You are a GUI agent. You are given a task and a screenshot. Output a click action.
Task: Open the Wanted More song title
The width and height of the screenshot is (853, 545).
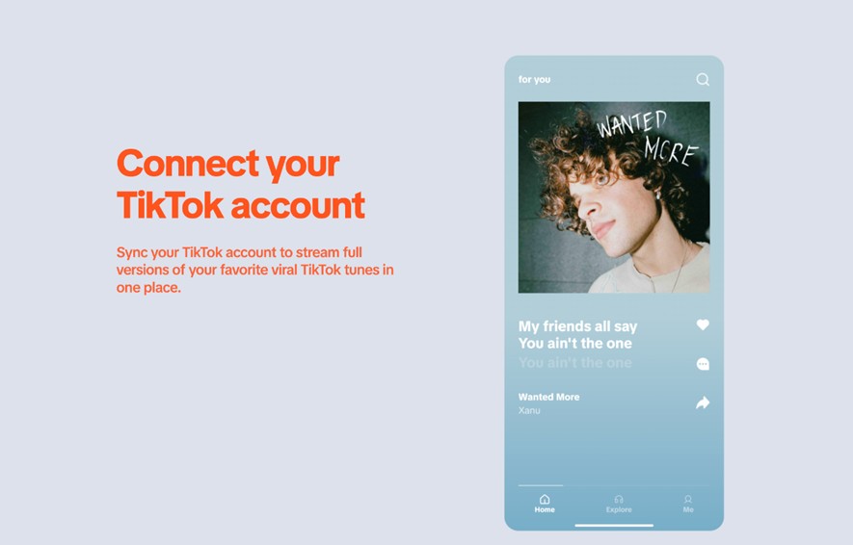548,397
